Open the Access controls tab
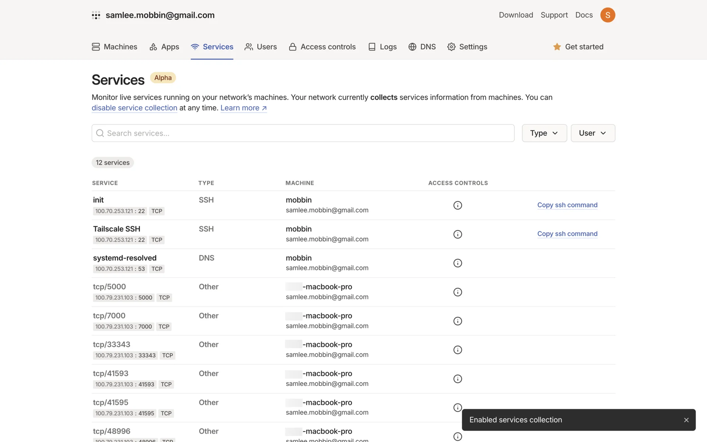The image size is (707, 442). [322, 47]
